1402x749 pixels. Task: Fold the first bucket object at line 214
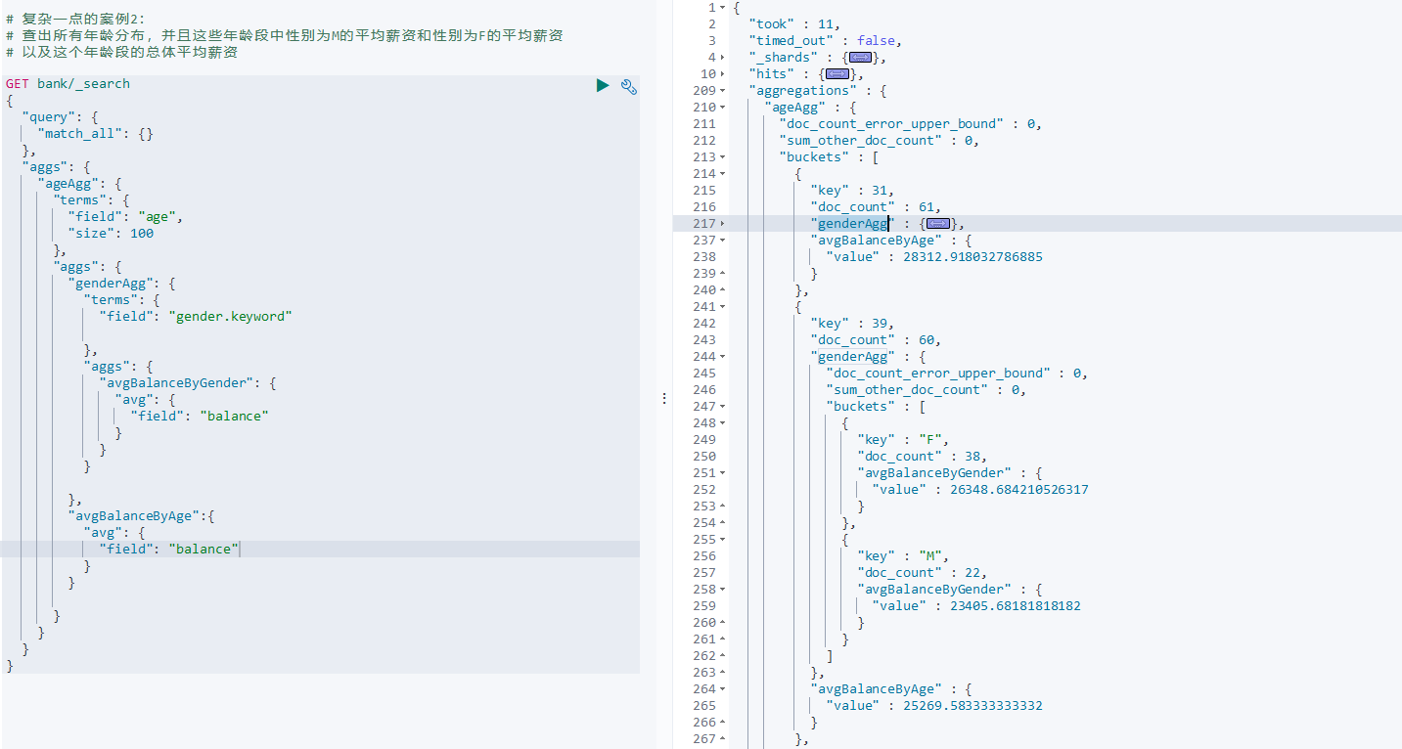pyautogui.click(x=723, y=174)
